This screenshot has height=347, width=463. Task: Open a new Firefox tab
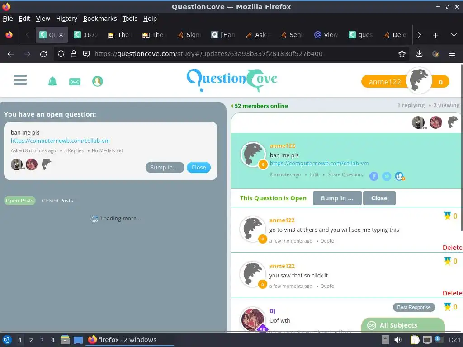pyautogui.click(x=435, y=35)
